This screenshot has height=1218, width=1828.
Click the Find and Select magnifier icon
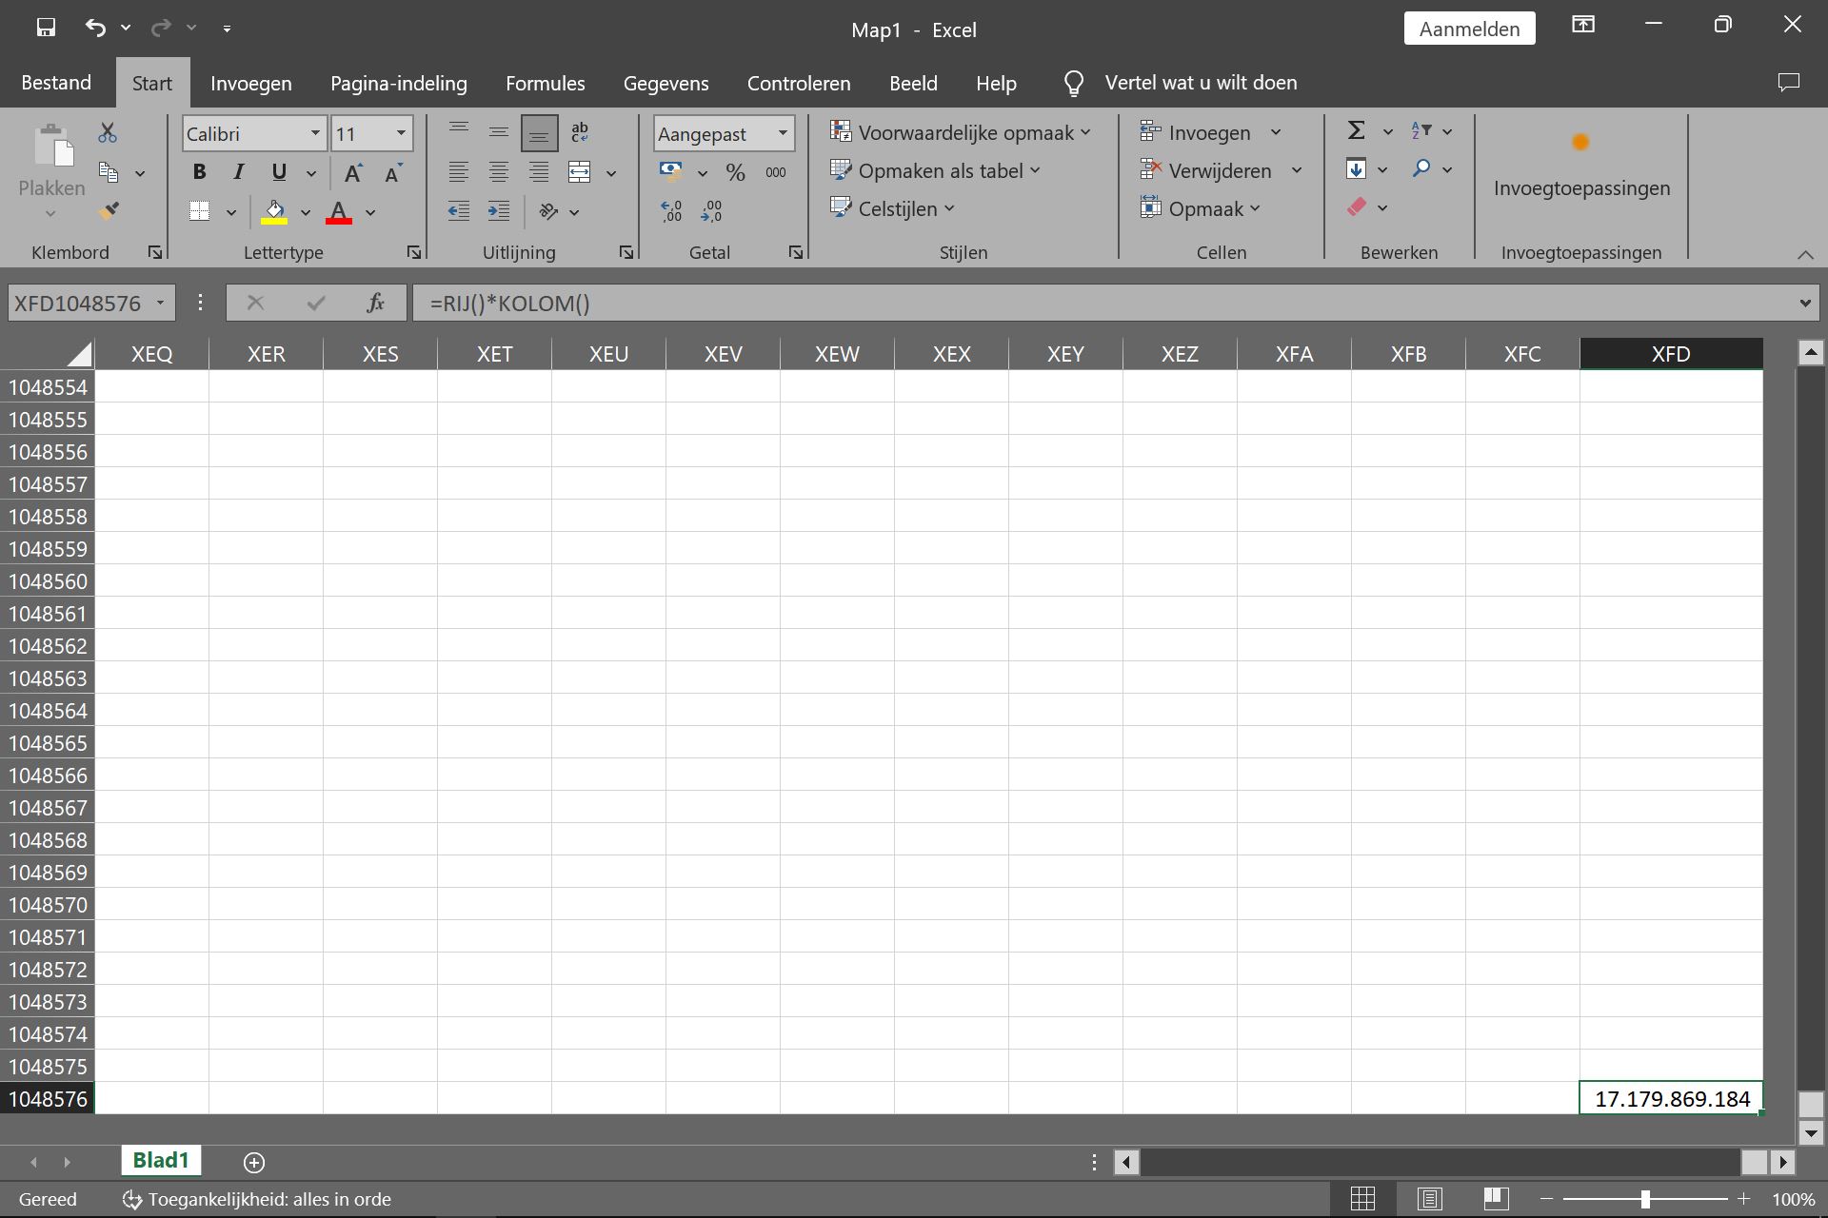tap(1421, 168)
